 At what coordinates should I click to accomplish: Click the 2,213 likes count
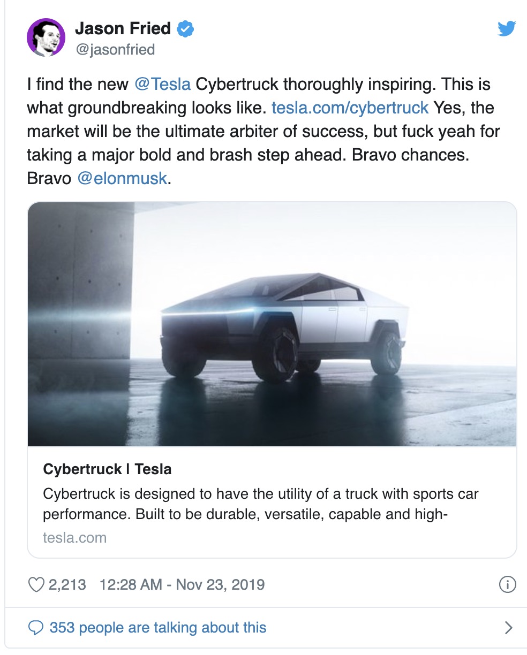click(67, 584)
